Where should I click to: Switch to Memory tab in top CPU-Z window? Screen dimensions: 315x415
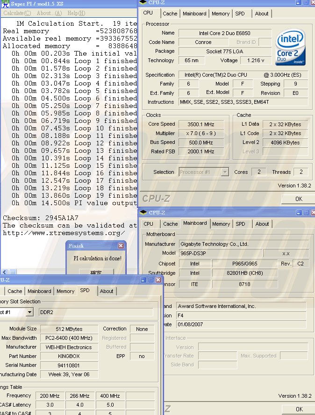tap(221, 14)
